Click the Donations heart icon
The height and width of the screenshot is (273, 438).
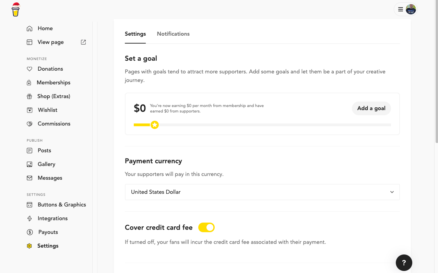click(29, 69)
